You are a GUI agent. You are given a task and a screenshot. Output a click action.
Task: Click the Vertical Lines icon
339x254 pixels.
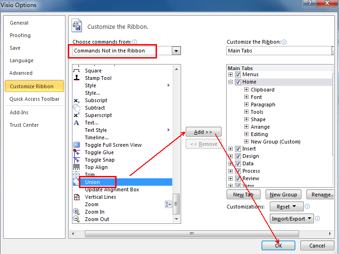77,197
